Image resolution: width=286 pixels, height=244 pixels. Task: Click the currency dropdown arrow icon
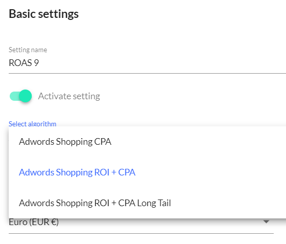tap(266, 222)
